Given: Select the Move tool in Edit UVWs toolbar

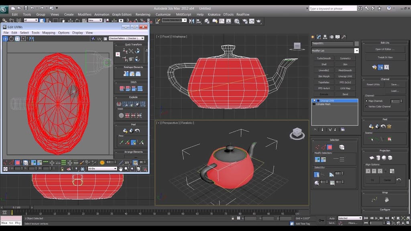Looking at the screenshot, I should [x=5, y=39].
